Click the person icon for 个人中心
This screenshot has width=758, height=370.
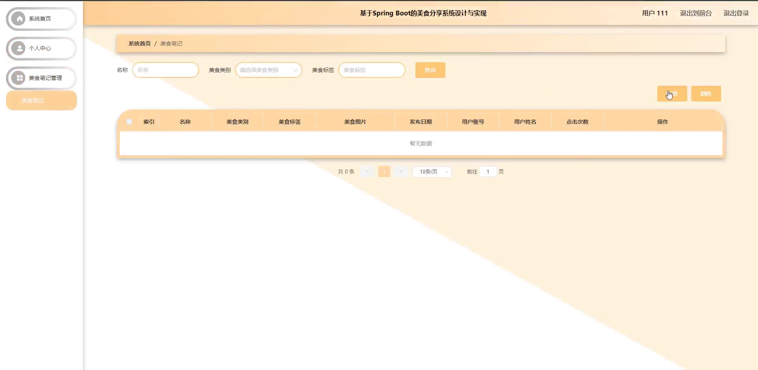coord(19,48)
